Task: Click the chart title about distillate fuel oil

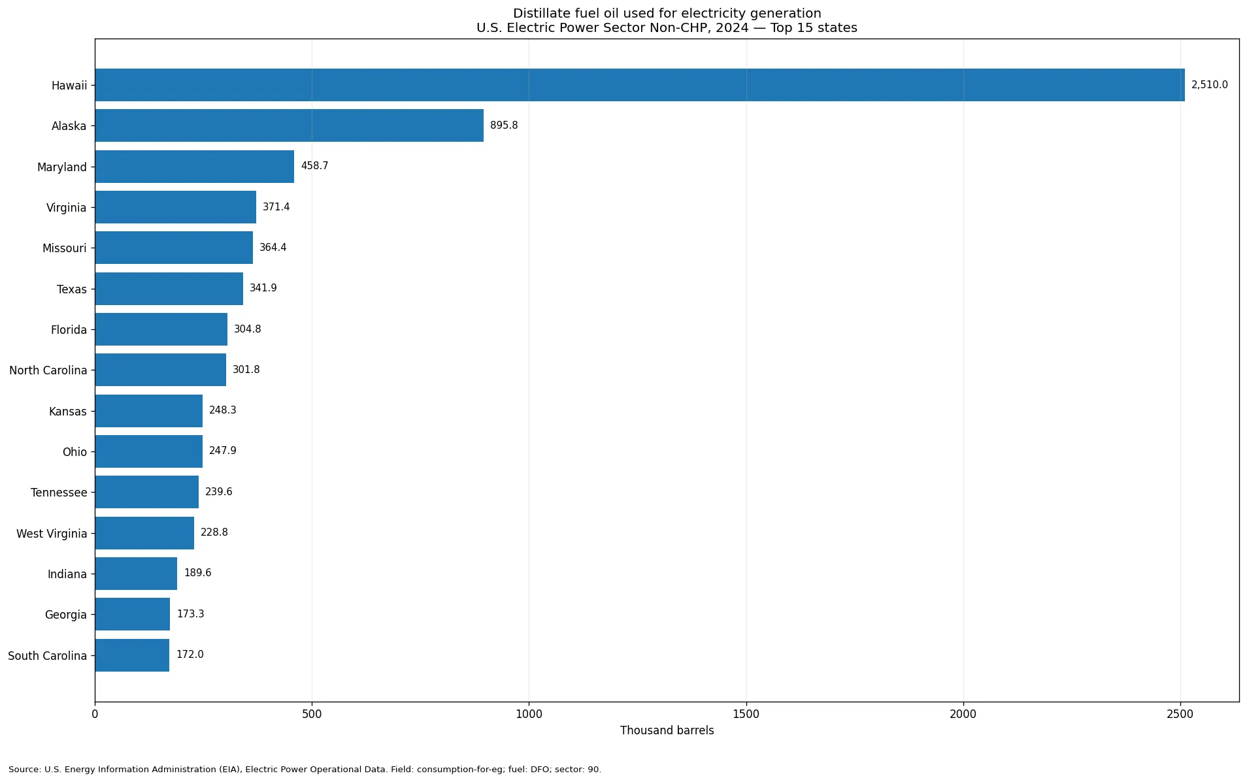Action: point(667,14)
